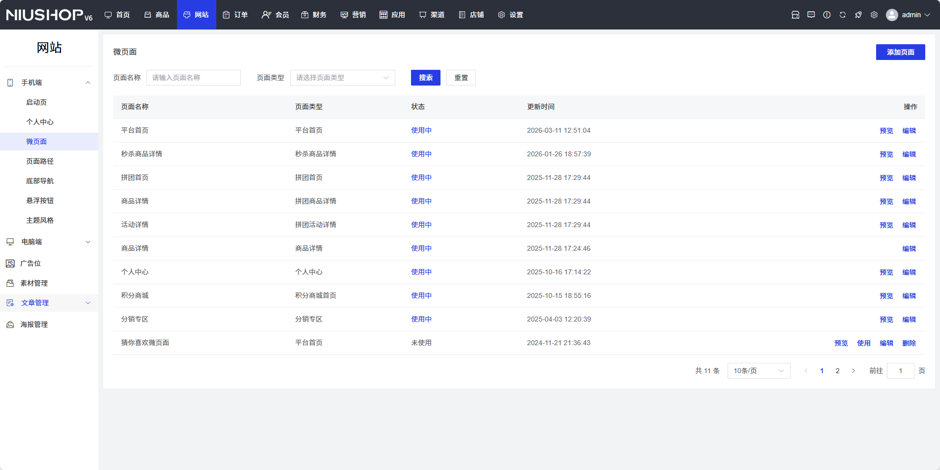Open the 10条/页 page size dropdown

tap(758, 371)
